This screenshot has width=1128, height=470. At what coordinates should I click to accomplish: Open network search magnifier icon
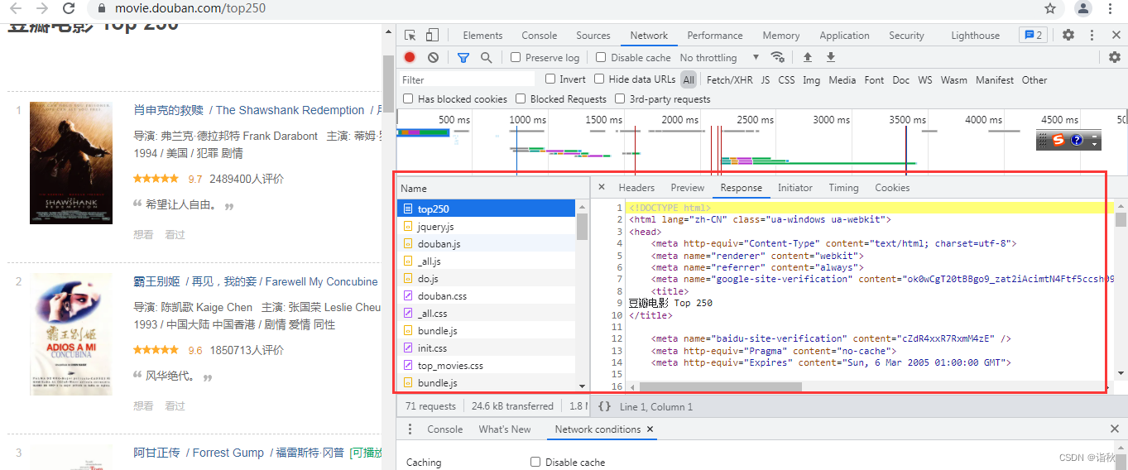(x=487, y=57)
